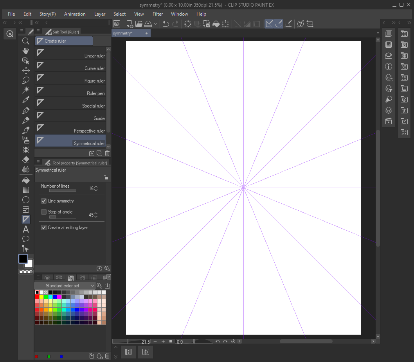The image size is (414, 362).
Task: Select the Hand move tool
Action: [x=26, y=51]
